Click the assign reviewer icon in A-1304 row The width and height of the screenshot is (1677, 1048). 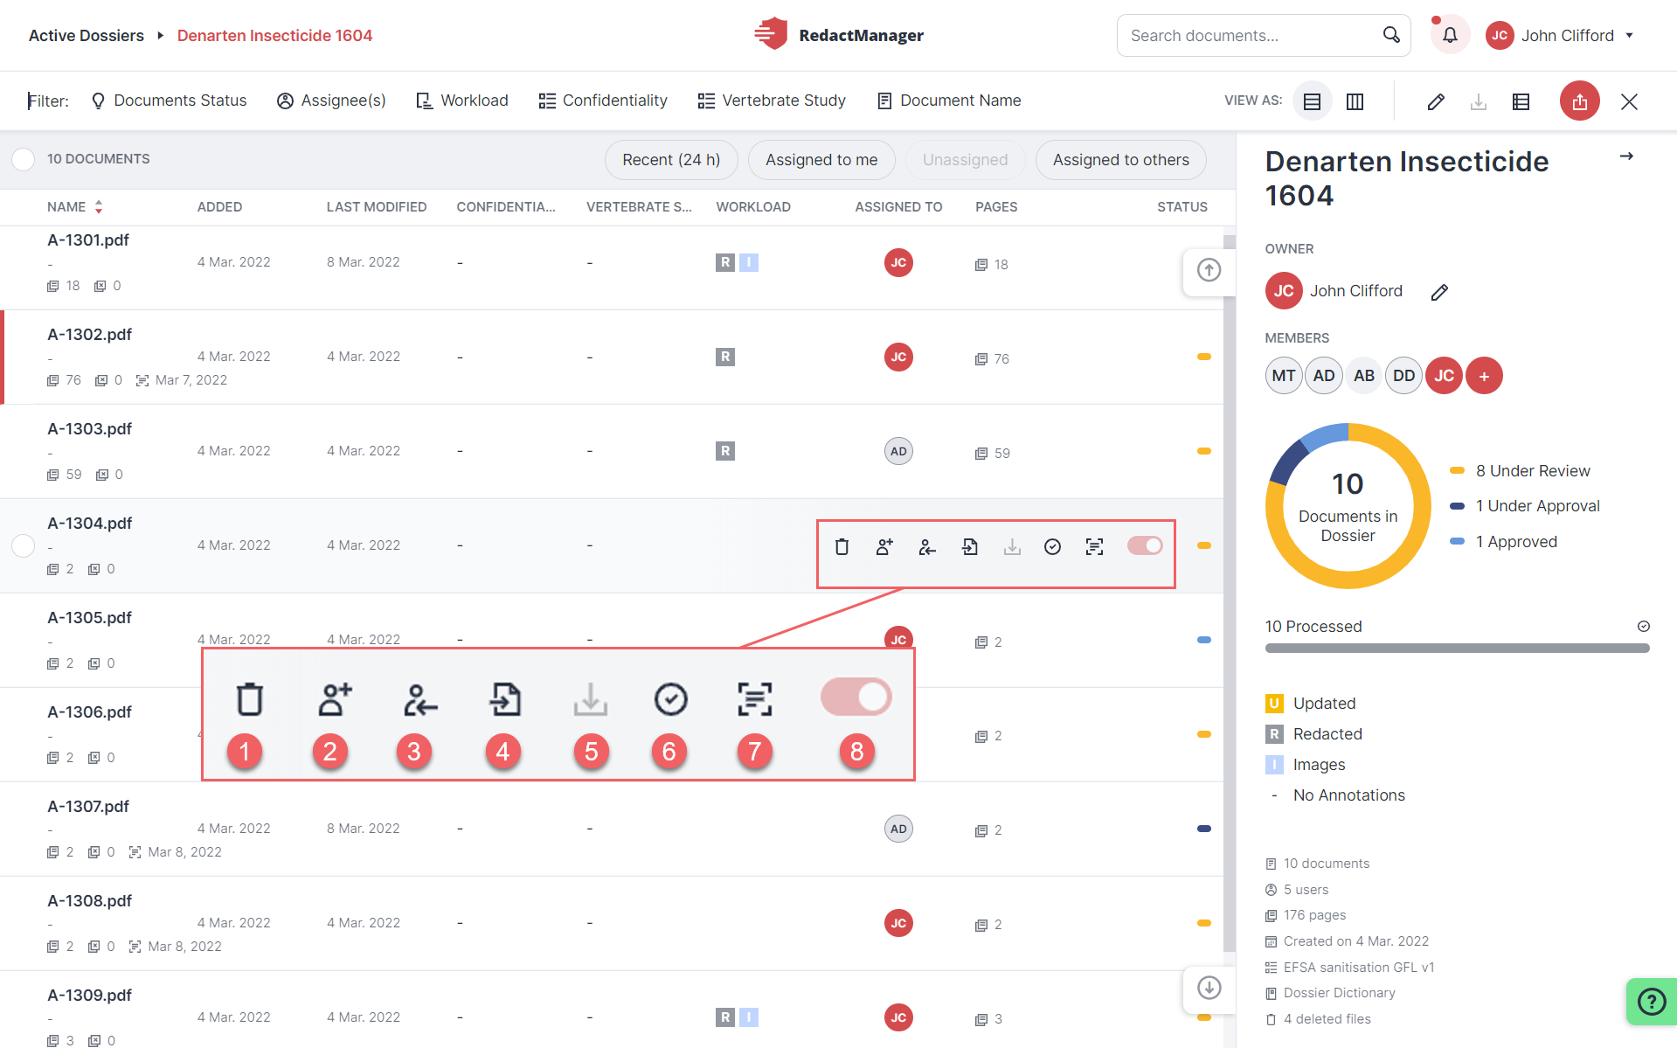pyautogui.click(x=884, y=546)
